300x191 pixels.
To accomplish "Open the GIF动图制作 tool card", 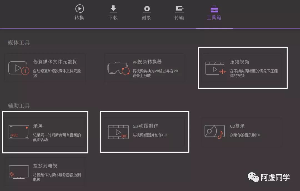I will click(x=144, y=132).
